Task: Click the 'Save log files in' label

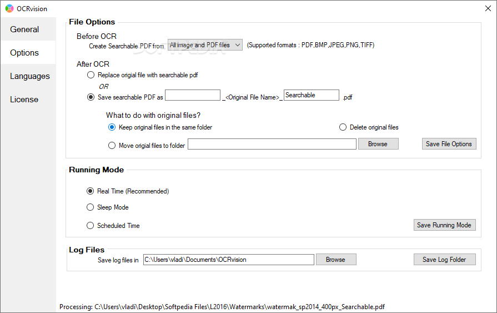Action: (118, 260)
